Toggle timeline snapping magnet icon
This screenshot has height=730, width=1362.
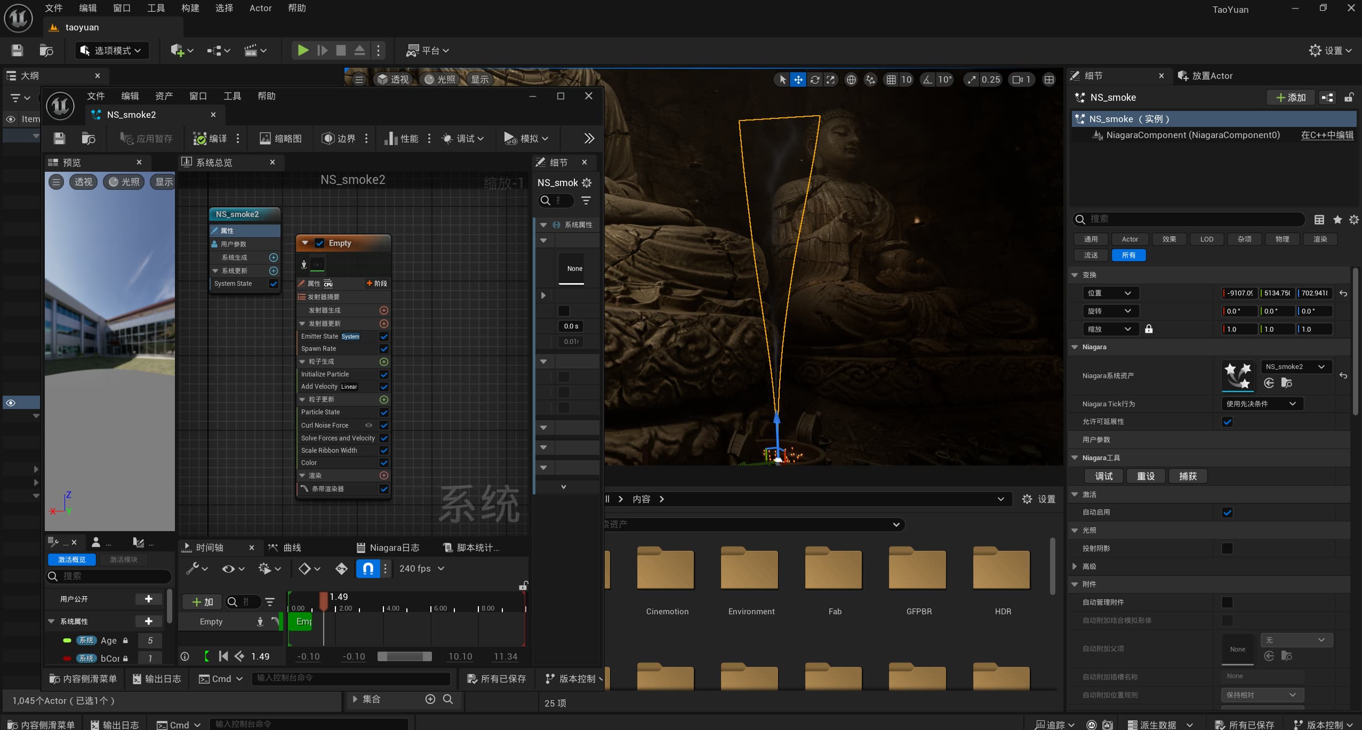[x=368, y=568]
